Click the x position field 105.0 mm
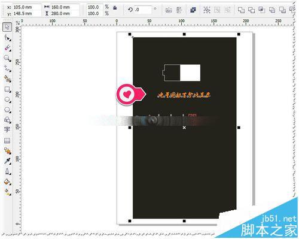Viewport: 299px width, 239px height. [x=26, y=7]
